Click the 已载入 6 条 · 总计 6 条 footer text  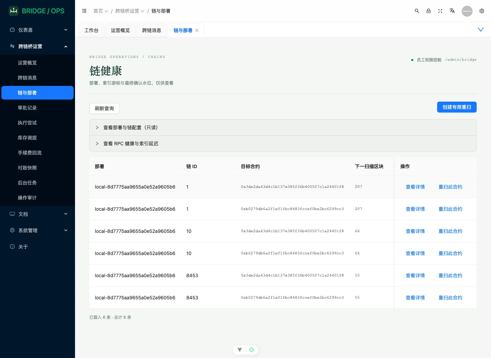(x=110, y=317)
